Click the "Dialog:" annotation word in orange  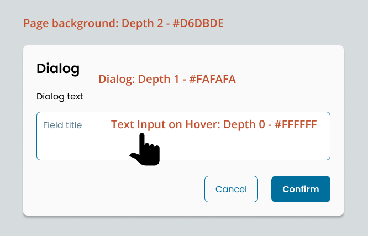(115, 80)
